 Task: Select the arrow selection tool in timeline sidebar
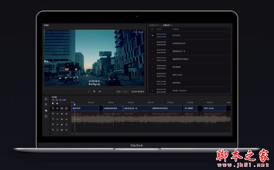point(46,99)
